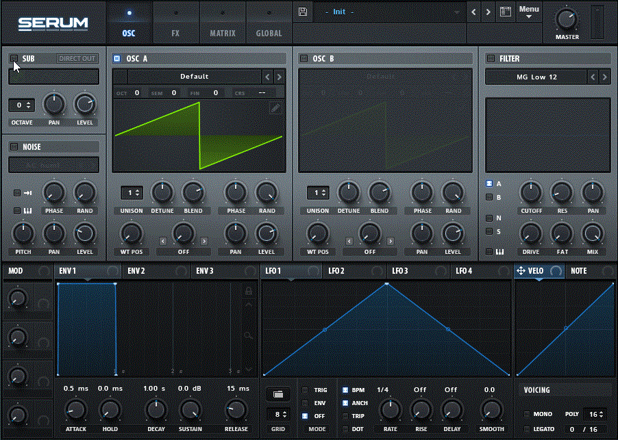Viewport: 618px width, 440px height.
Task: Click the POLY voice count stepper
Action: 595,414
